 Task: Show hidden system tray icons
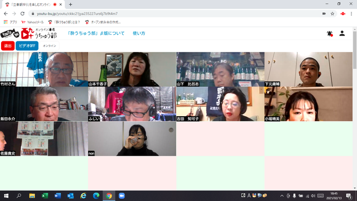coord(282,196)
